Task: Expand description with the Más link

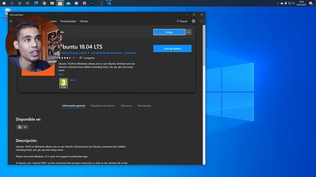Action: coord(61,74)
